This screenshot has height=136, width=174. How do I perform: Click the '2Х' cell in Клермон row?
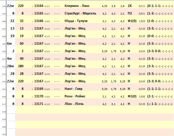[x=130, y=6]
